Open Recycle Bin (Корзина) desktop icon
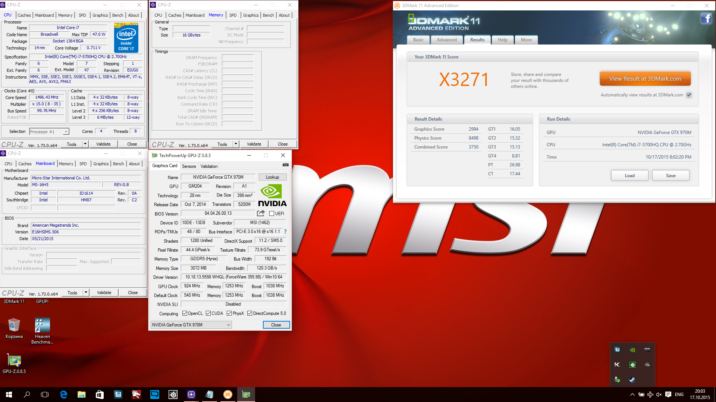 point(14,328)
